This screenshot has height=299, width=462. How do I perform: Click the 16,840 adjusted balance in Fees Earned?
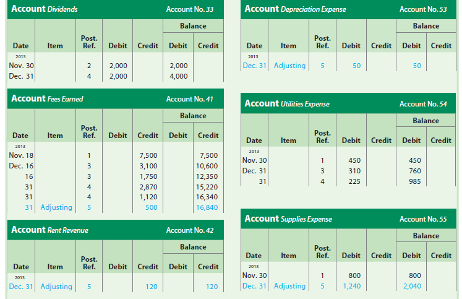tap(207, 207)
